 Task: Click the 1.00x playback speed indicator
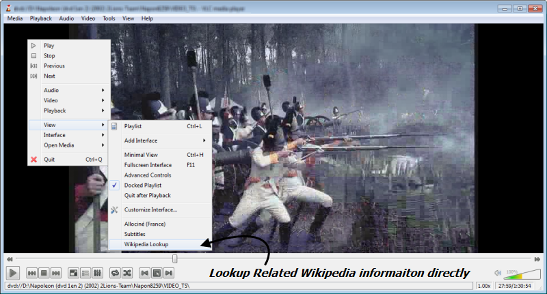pos(484,286)
